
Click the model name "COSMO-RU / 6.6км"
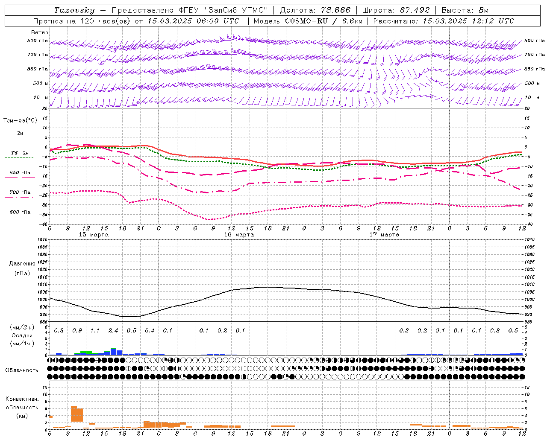tap(323, 21)
